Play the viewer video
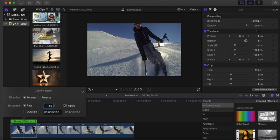The width and height of the screenshot is (280, 140). pos(116,90)
